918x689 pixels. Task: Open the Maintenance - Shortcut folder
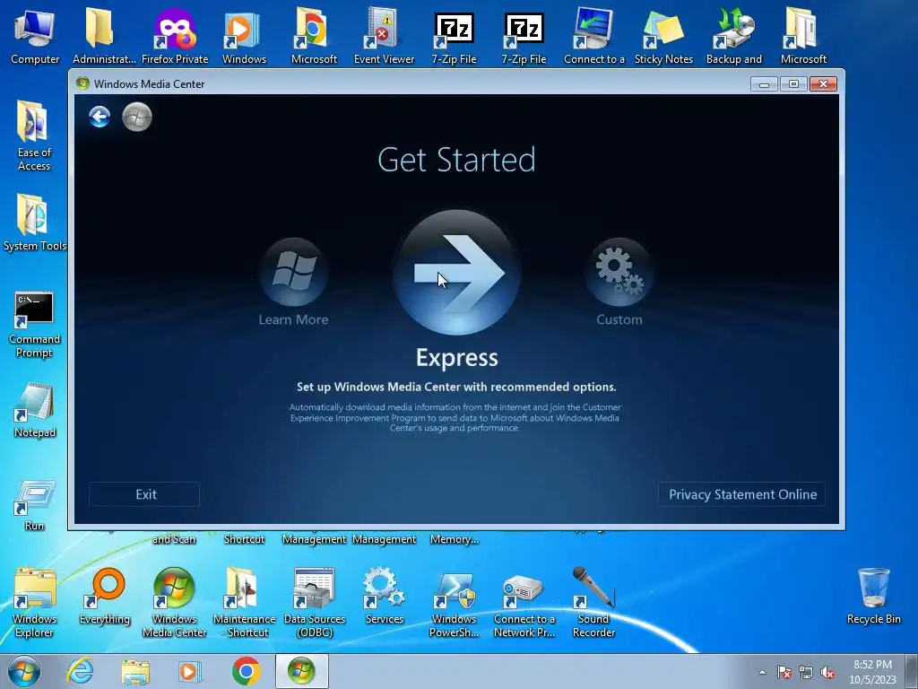point(244,603)
